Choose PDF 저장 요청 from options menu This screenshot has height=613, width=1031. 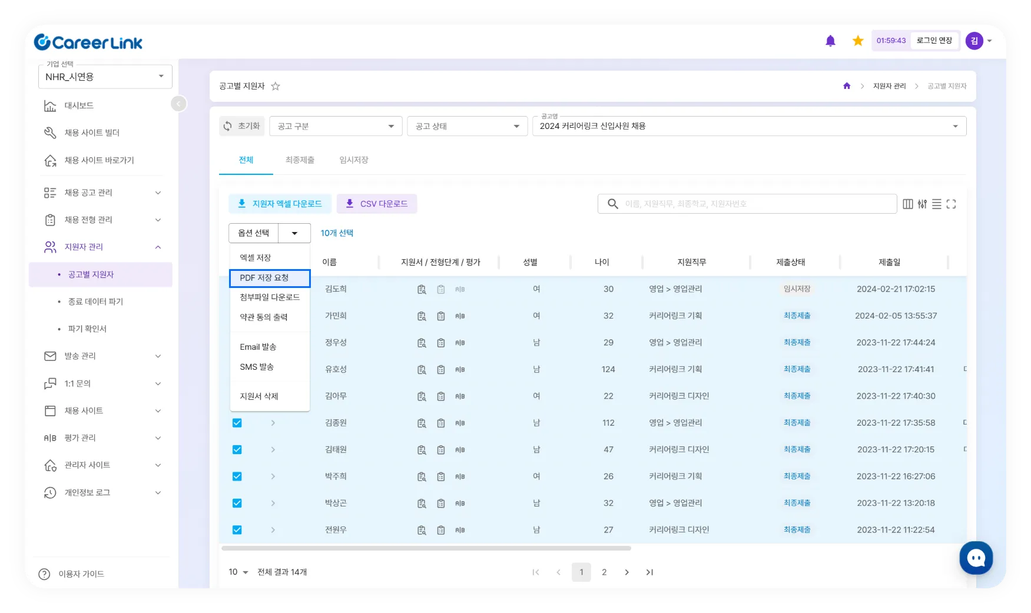tap(270, 278)
